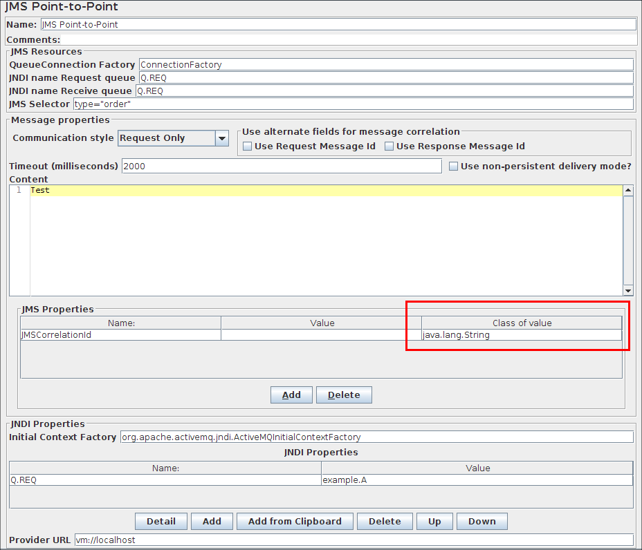Click the java.lang.String class cell
The image size is (642, 550).
(x=521, y=335)
